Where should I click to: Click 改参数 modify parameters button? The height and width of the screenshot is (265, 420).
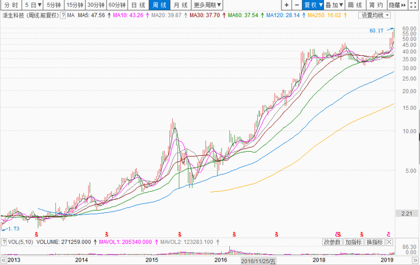click(332, 242)
